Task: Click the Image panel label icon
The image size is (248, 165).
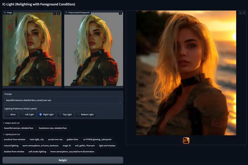Action: pos(5,12)
